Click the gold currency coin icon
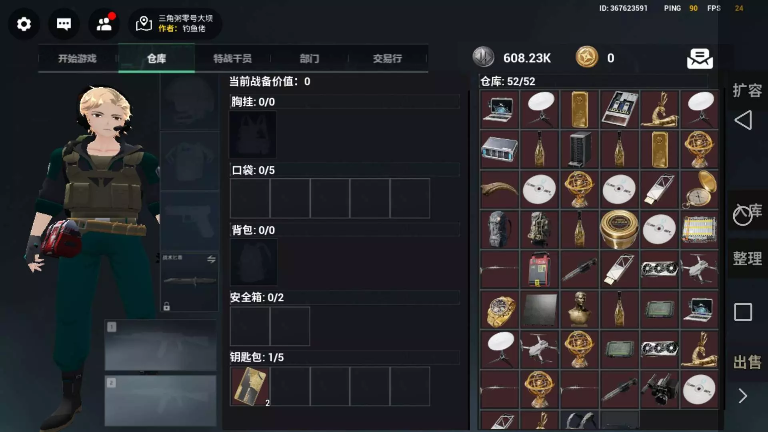The height and width of the screenshot is (432, 768). pyautogui.click(x=587, y=57)
